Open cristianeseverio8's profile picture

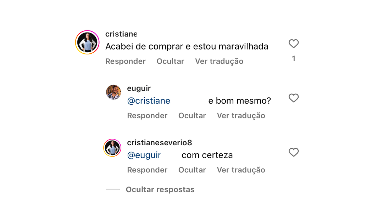(x=112, y=147)
